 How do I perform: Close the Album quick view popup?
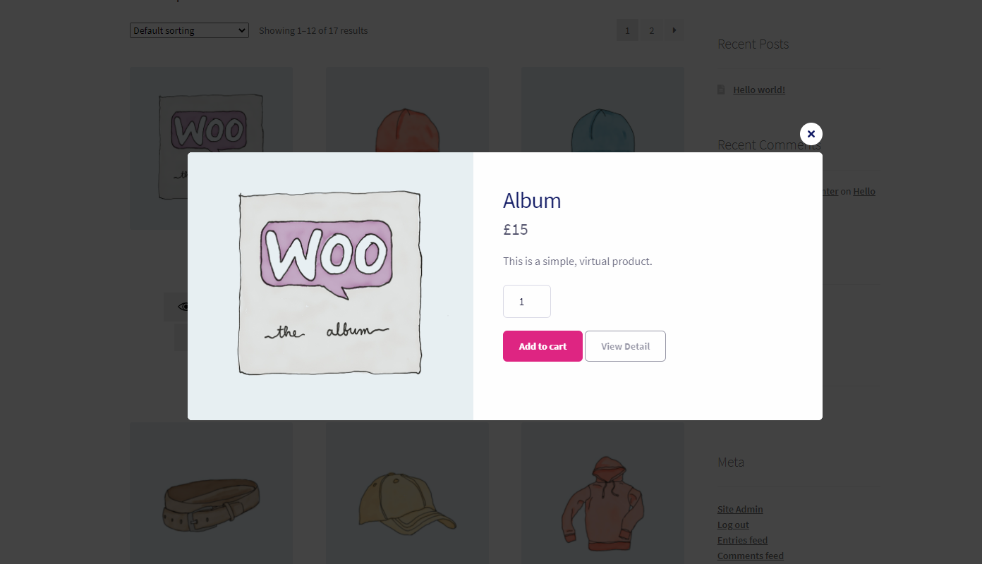pyautogui.click(x=811, y=134)
